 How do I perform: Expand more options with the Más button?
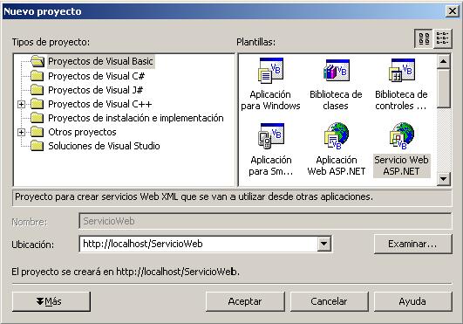[51, 301]
